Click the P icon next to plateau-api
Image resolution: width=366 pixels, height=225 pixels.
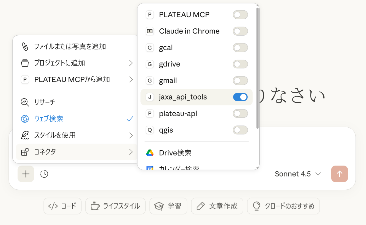(x=150, y=114)
